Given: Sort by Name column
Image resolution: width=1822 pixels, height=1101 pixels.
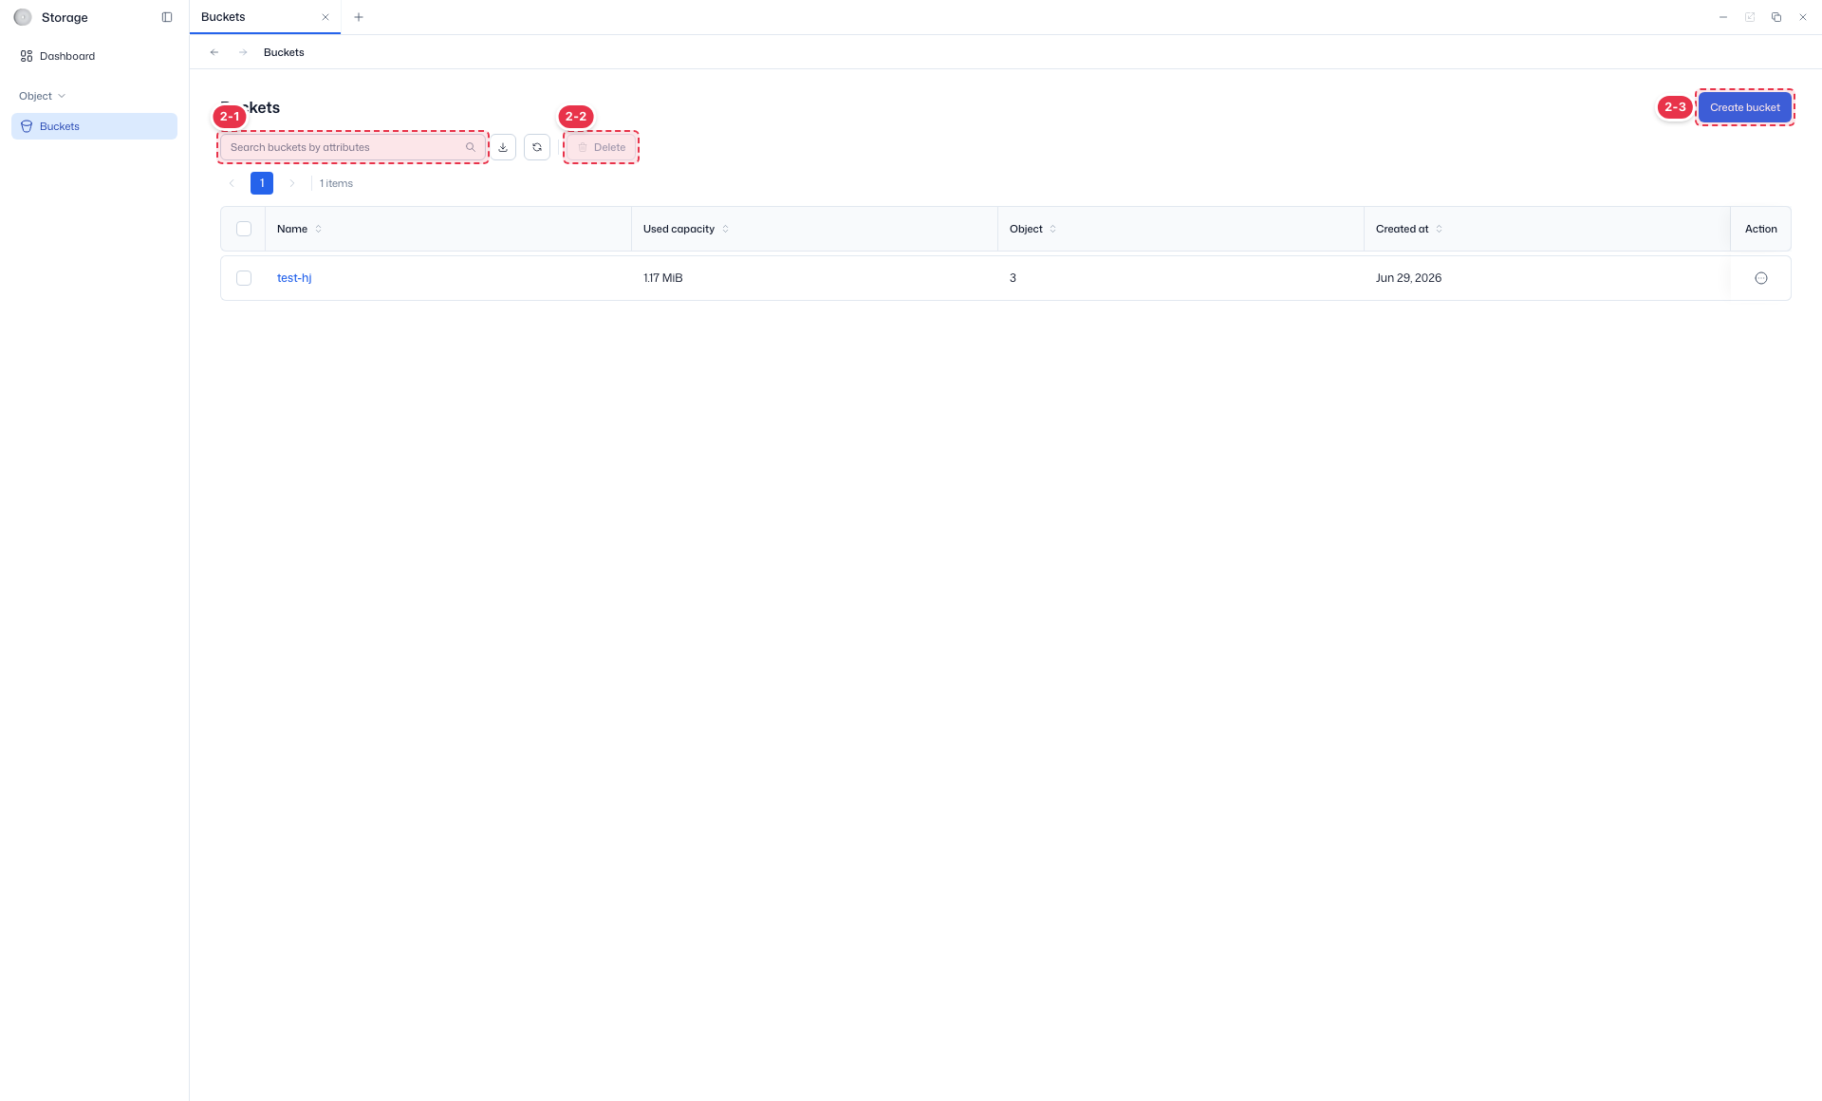Looking at the screenshot, I should click(x=318, y=229).
